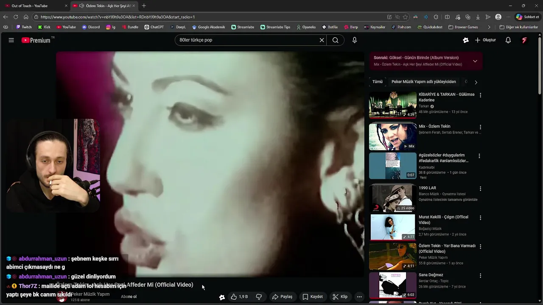Share video with Paylaş button

tap(283, 297)
